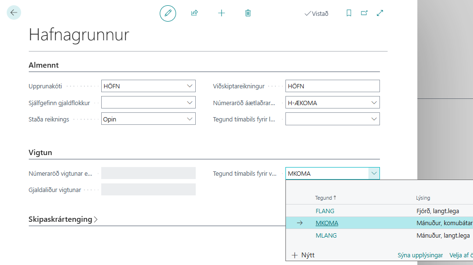Open the Sjálfgefinn gjaldflokkur dropdown
This screenshot has height=265, width=473.
pos(189,103)
